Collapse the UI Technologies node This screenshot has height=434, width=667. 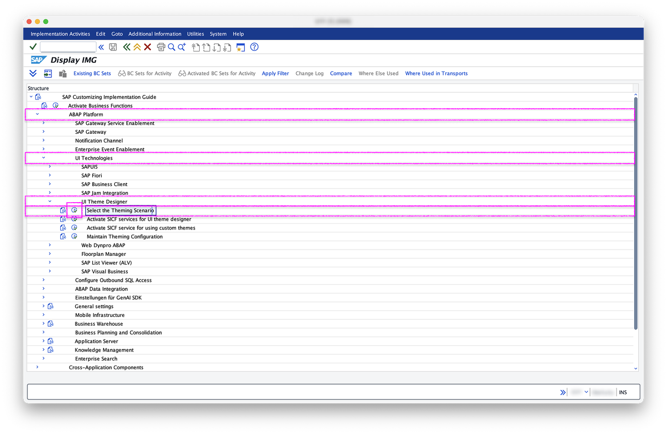tap(44, 158)
